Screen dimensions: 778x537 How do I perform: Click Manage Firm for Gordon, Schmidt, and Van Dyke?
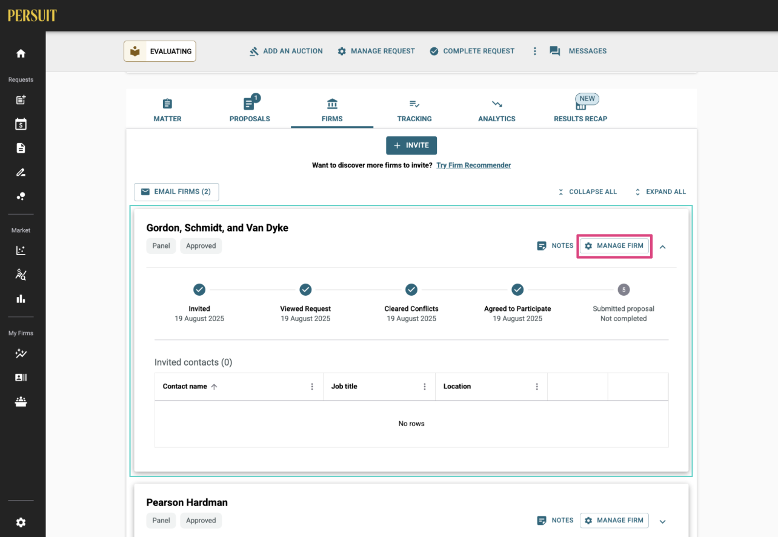[614, 246]
